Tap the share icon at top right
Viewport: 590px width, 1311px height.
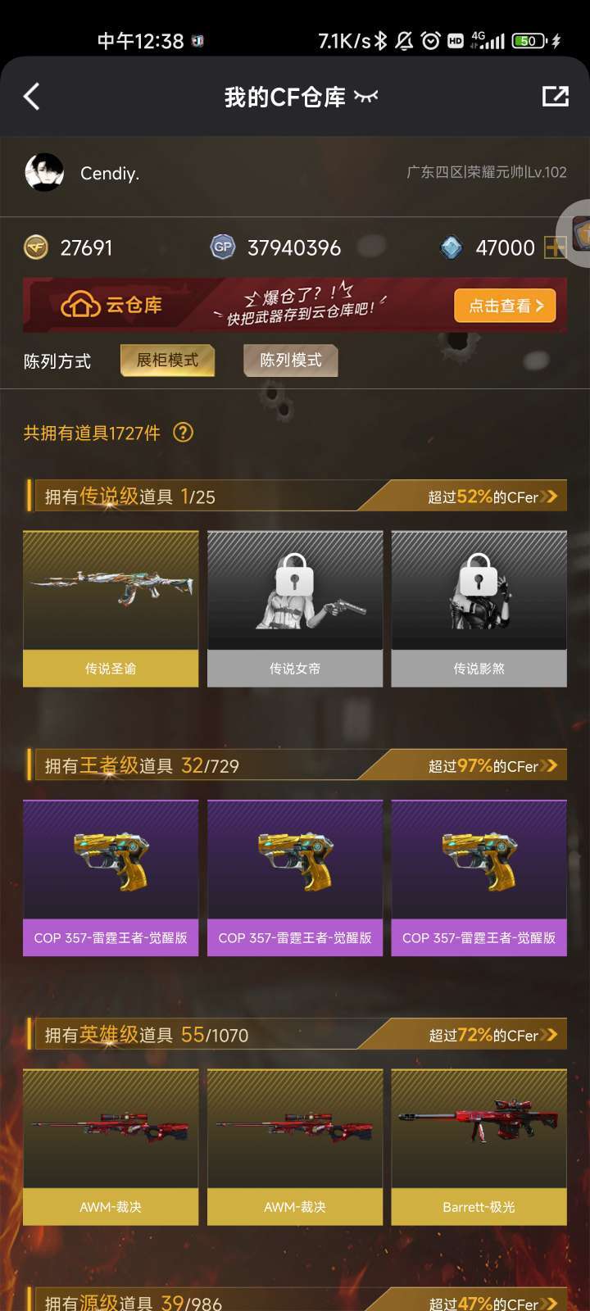[x=555, y=97]
